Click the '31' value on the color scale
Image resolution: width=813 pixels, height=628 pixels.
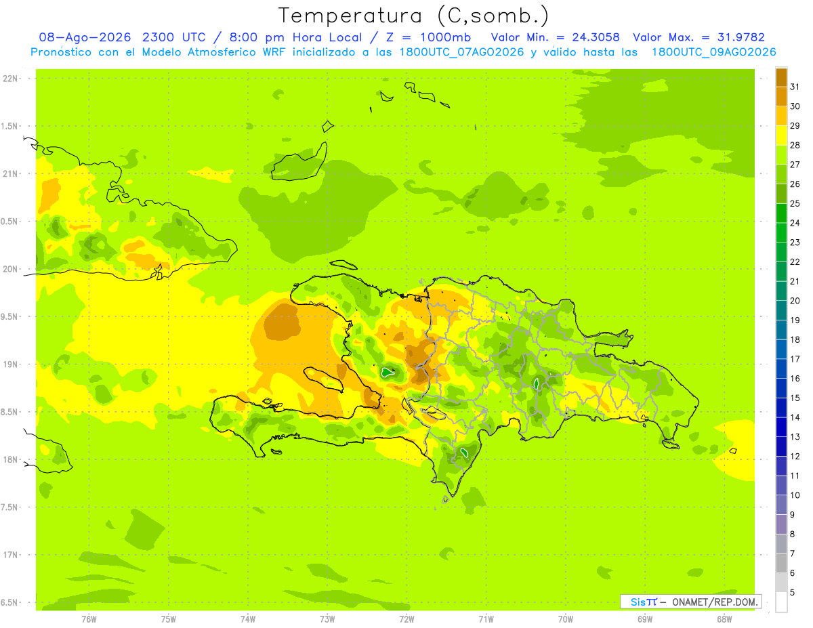pos(795,87)
